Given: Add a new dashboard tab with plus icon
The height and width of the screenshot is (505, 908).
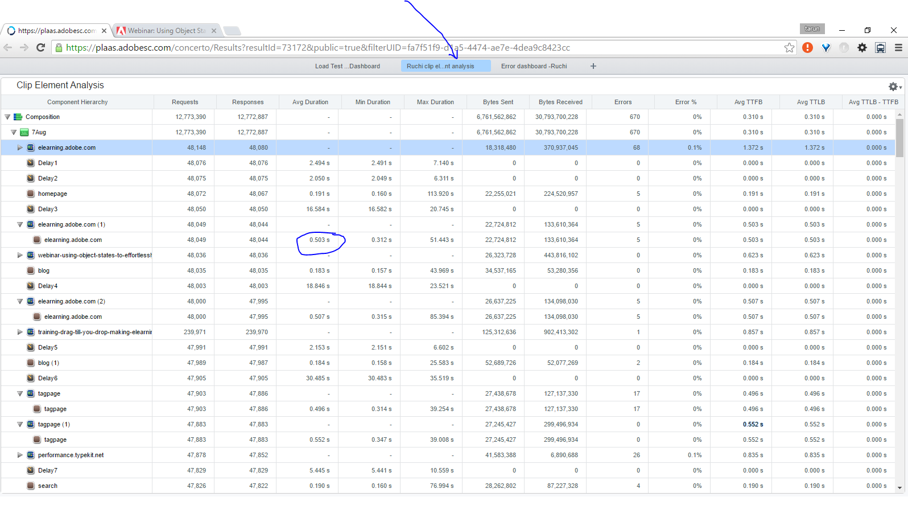Looking at the screenshot, I should [593, 66].
